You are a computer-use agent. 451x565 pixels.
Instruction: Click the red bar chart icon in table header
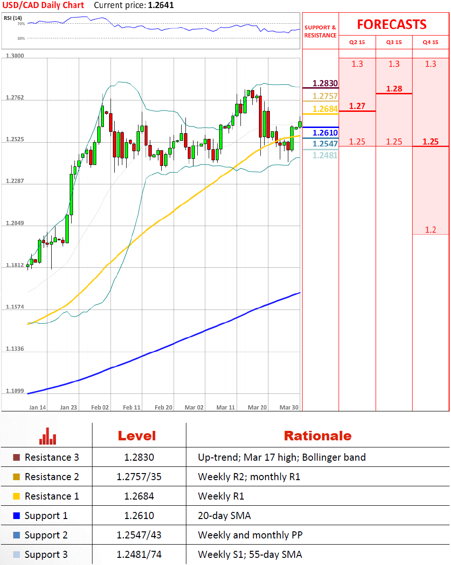tap(47, 436)
